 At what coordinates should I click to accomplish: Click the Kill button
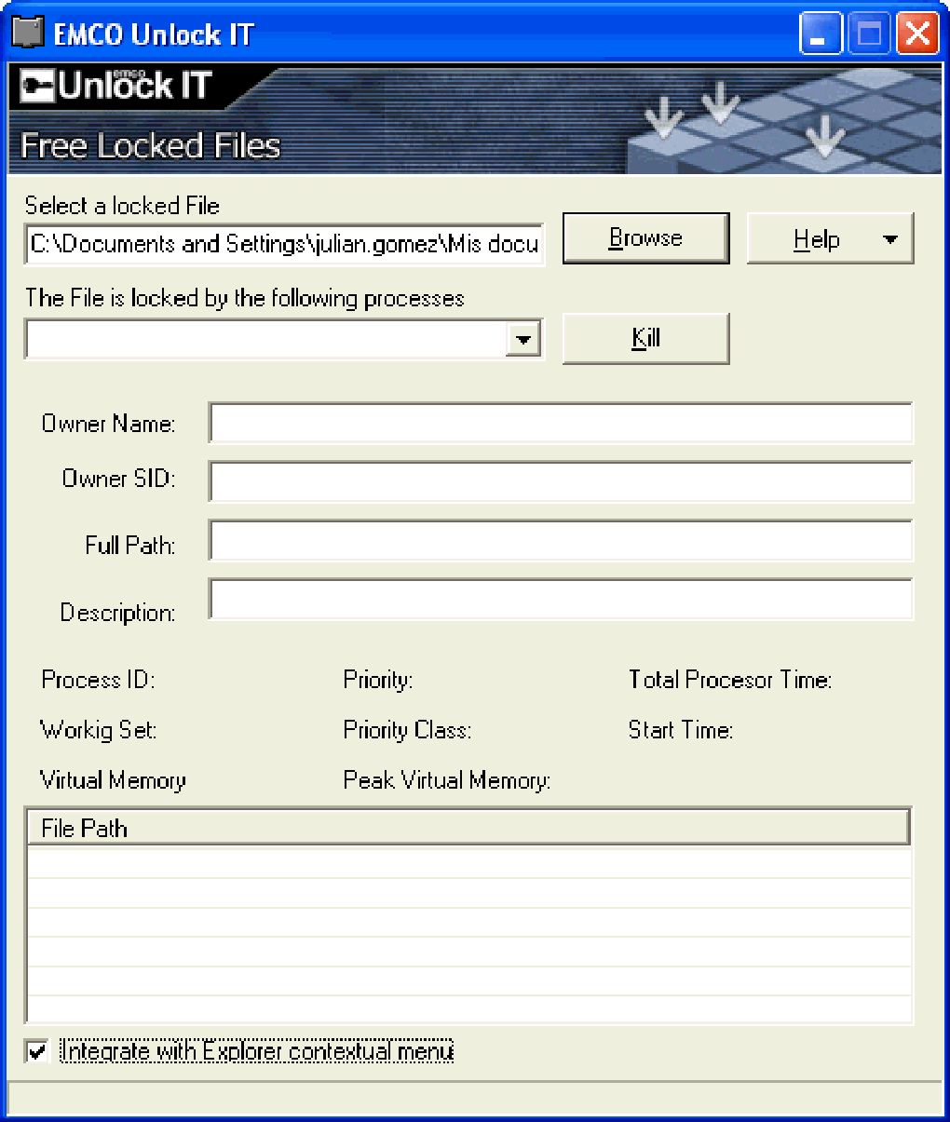click(645, 338)
